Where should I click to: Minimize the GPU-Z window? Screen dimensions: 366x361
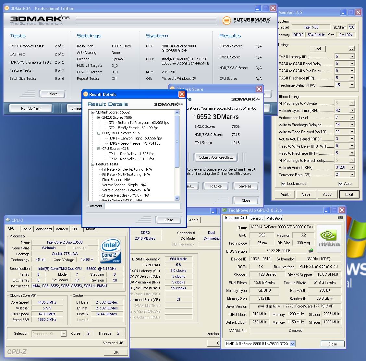(326, 210)
